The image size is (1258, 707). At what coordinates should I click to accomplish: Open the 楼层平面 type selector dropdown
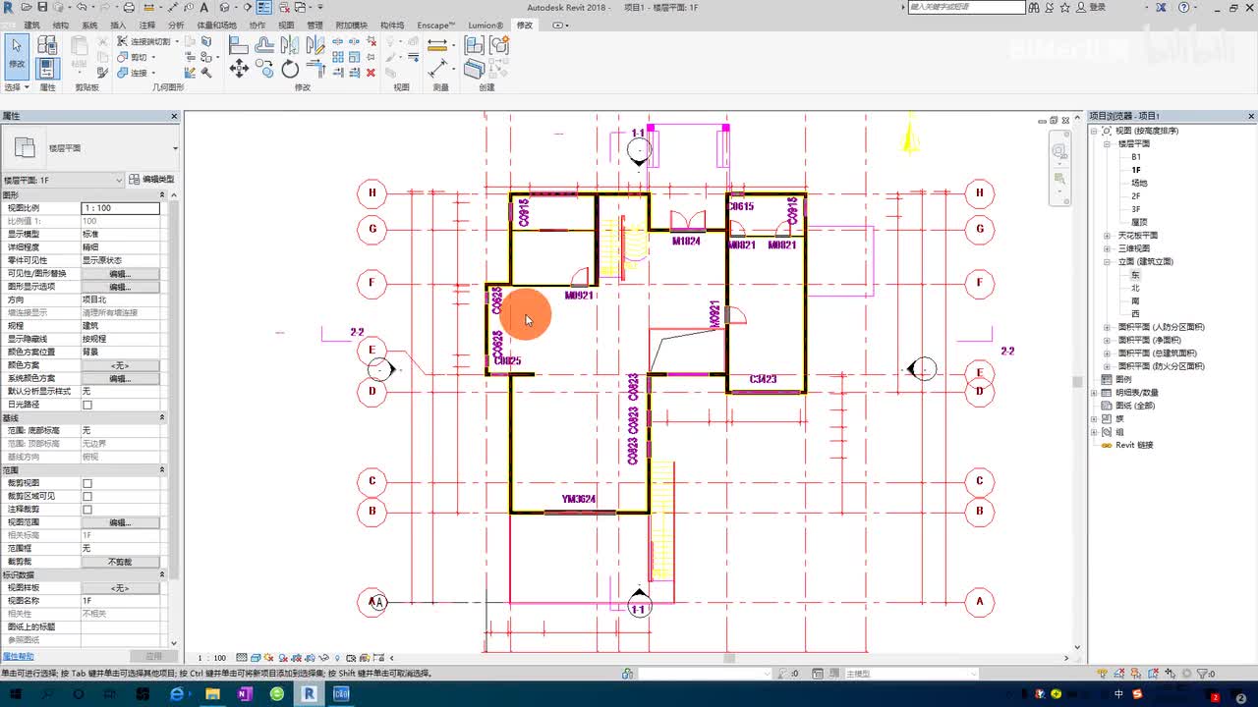[90, 148]
